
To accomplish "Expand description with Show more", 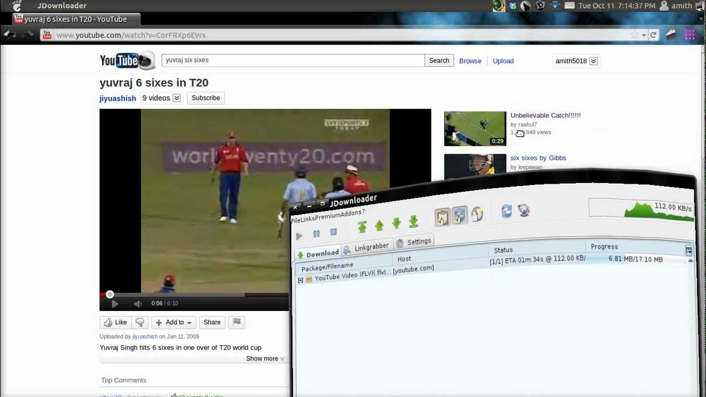I will point(265,358).
